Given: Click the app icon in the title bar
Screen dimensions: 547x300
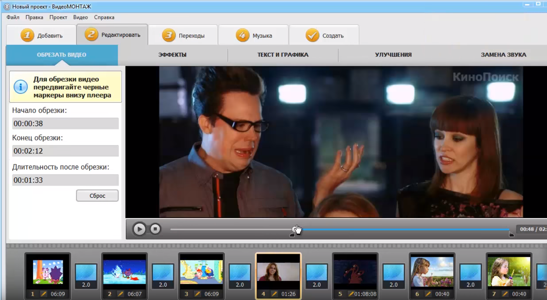Looking at the screenshot, I should 7,6.
